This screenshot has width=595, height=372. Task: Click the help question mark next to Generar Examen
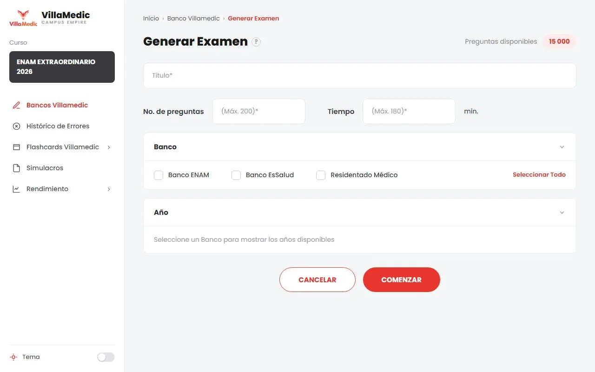click(256, 42)
